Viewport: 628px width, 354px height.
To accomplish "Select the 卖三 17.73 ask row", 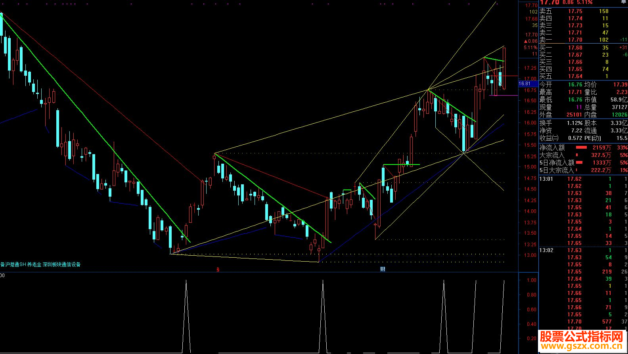I will pos(583,25).
